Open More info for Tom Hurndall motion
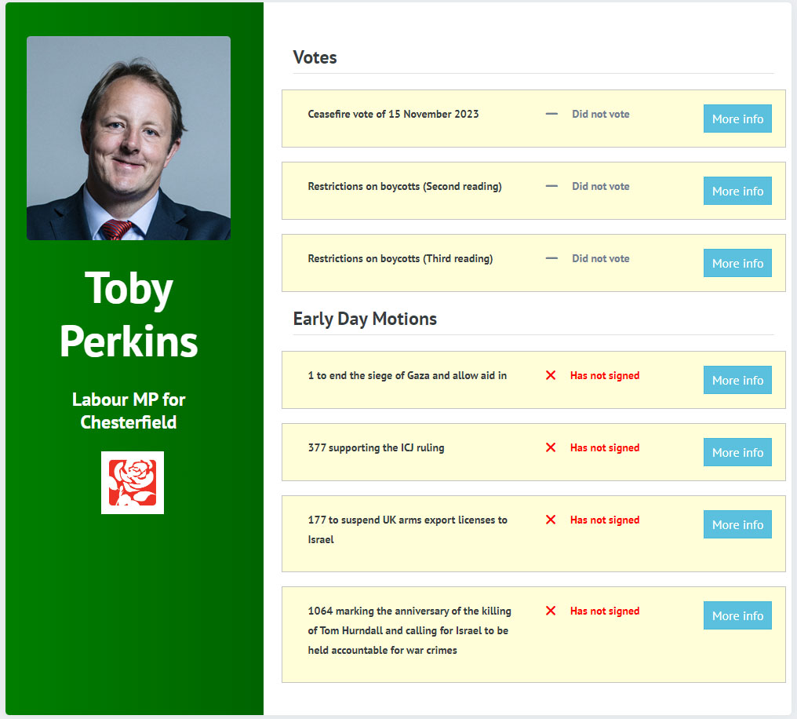This screenshot has width=797, height=719. (737, 615)
